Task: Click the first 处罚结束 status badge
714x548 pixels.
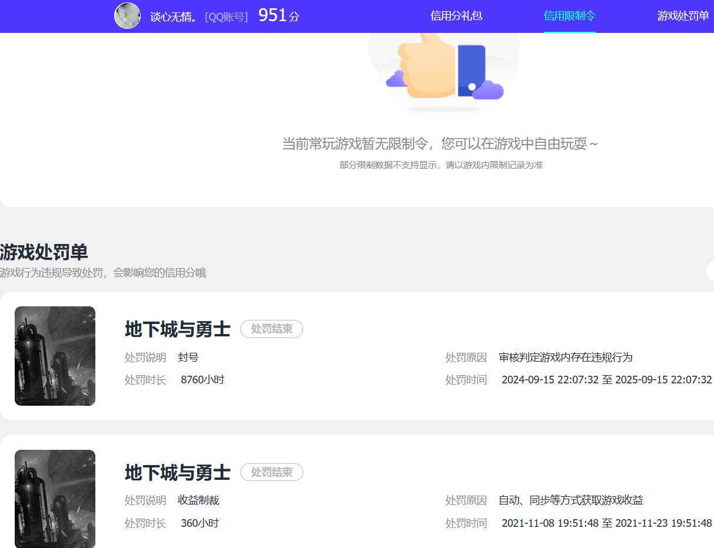Action: 271,329
